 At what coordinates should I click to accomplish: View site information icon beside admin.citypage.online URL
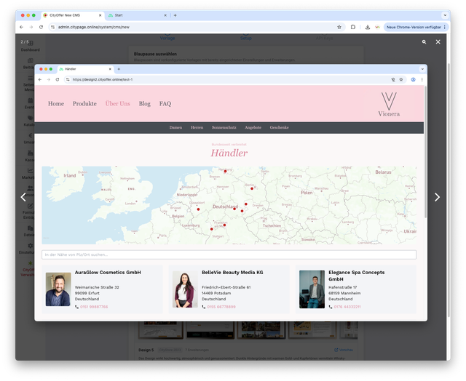point(52,27)
